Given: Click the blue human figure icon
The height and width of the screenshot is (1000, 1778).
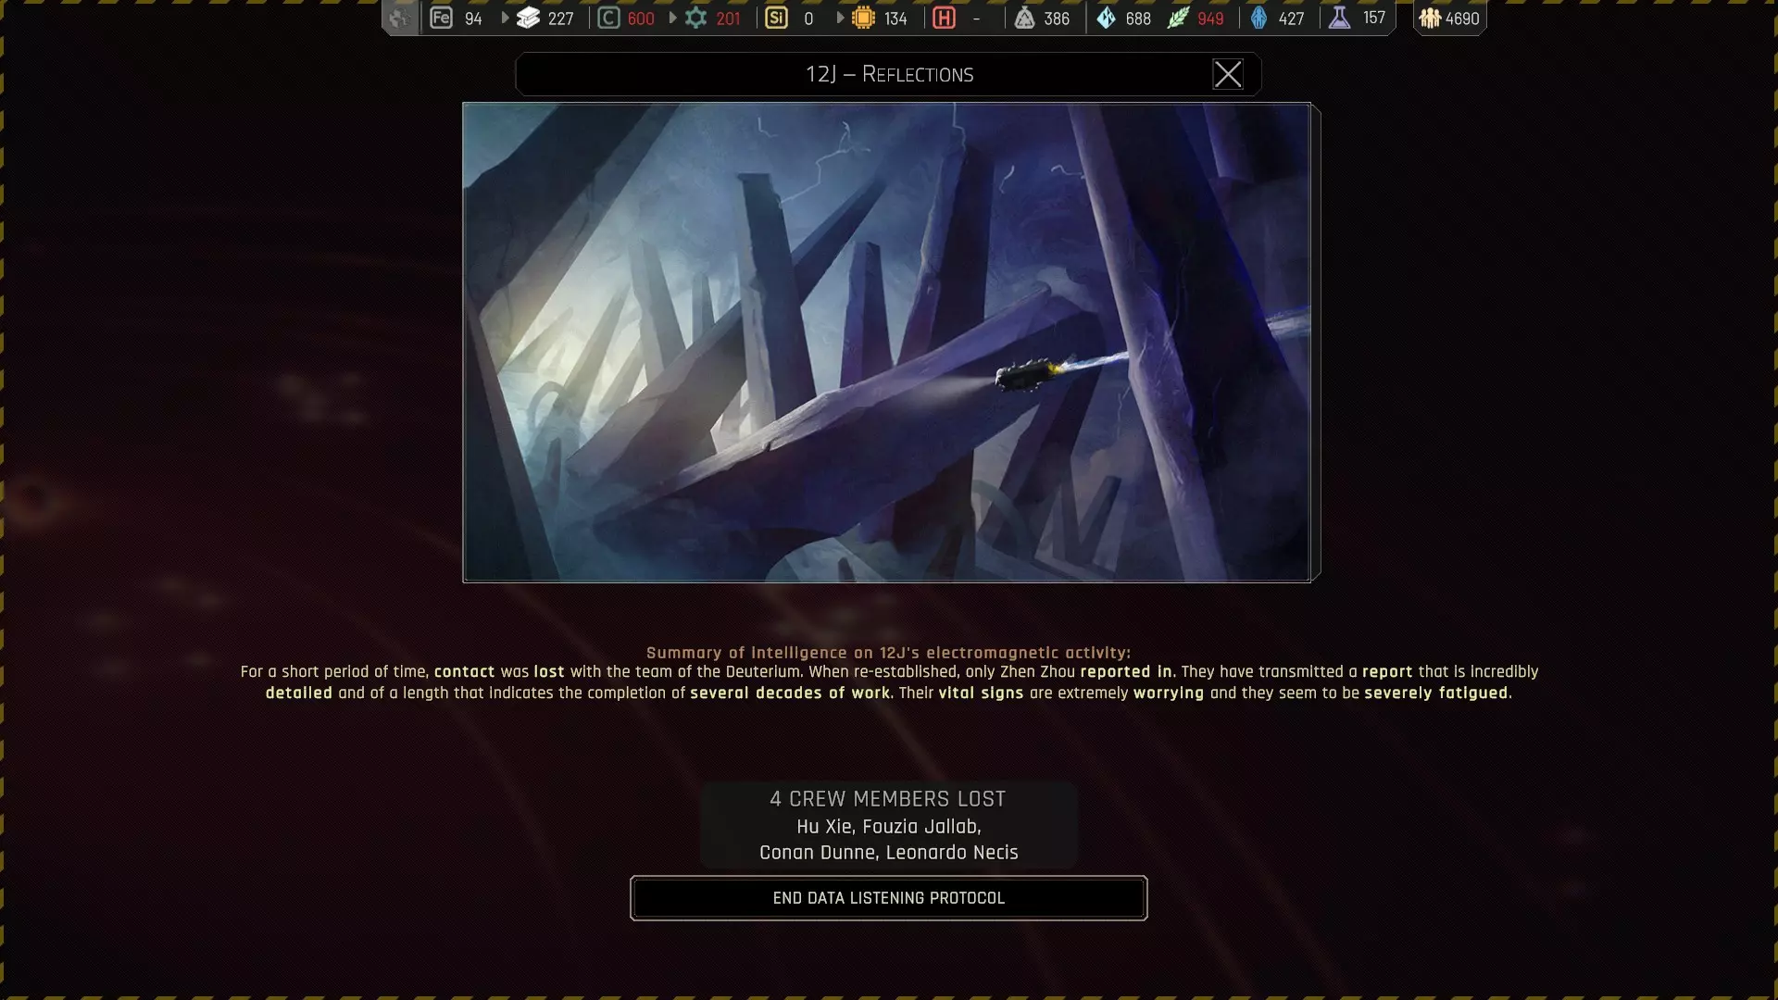Looking at the screenshot, I should (1258, 18).
